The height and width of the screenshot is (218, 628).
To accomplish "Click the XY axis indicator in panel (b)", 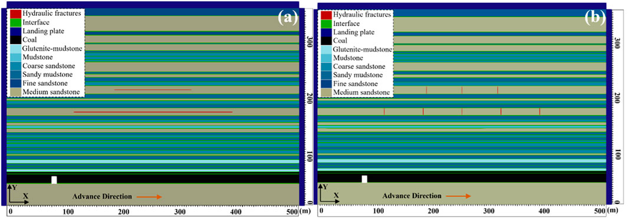I will pos(328,194).
